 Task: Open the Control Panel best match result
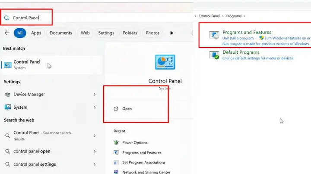coord(51,65)
